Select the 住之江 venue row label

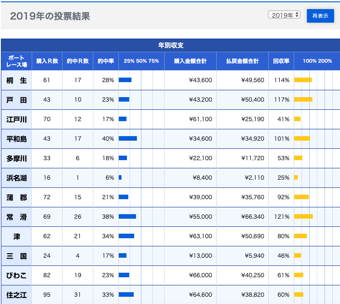click(16, 295)
